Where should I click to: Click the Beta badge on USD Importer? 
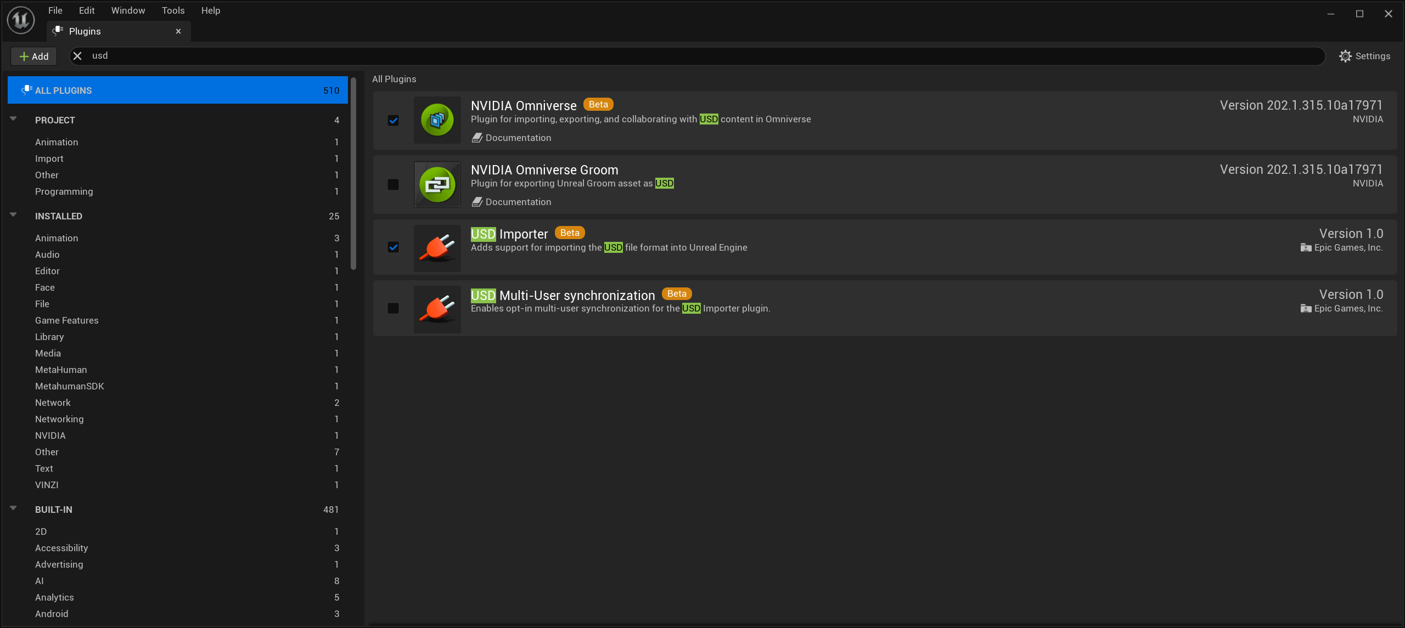pos(570,233)
